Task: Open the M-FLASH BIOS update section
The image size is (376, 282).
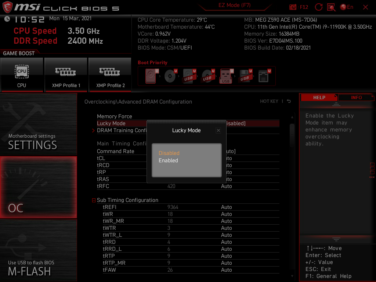Action: pos(38,250)
